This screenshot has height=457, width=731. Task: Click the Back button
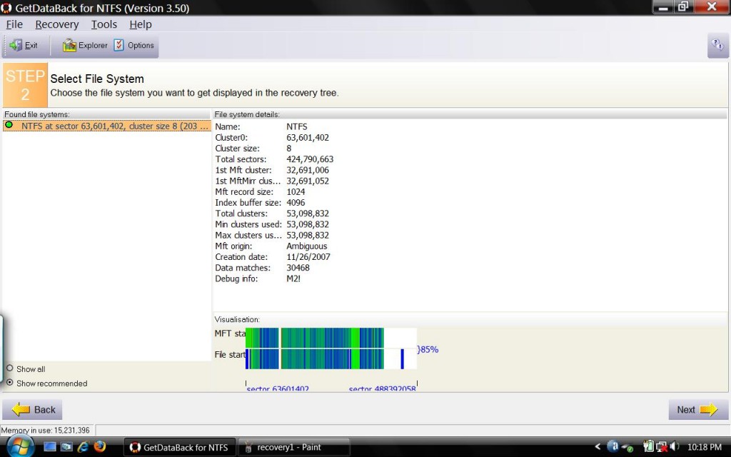click(33, 409)
